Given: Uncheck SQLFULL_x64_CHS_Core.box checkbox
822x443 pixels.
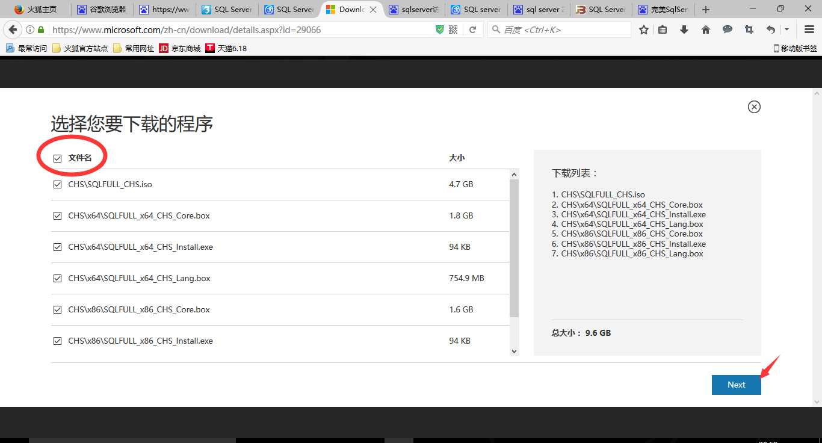Looking at the screenshot, I should pyautogui.click(x=58, y=216).
